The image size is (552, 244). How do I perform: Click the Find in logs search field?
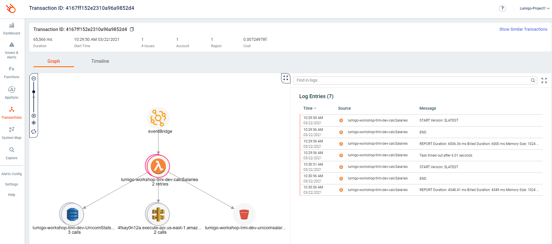click(415, 80)
